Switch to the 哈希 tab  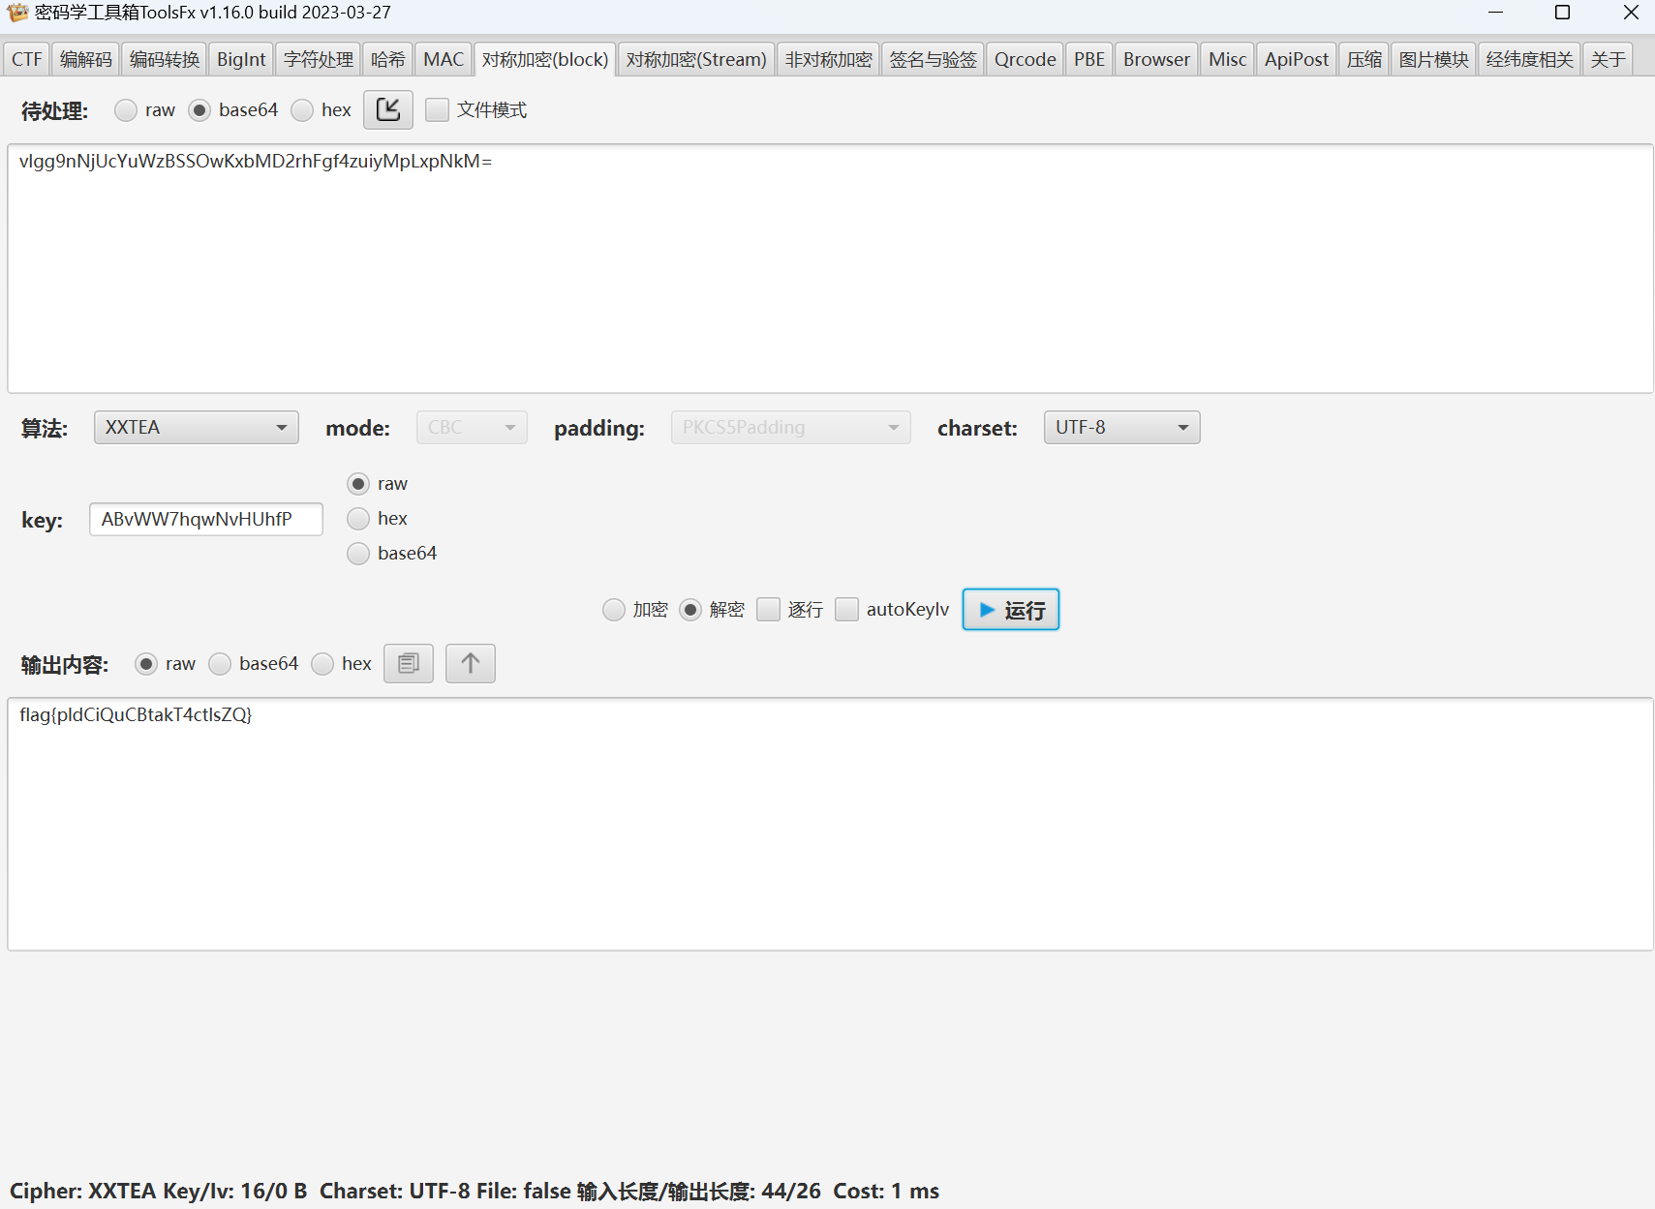(x=388, y=59)
